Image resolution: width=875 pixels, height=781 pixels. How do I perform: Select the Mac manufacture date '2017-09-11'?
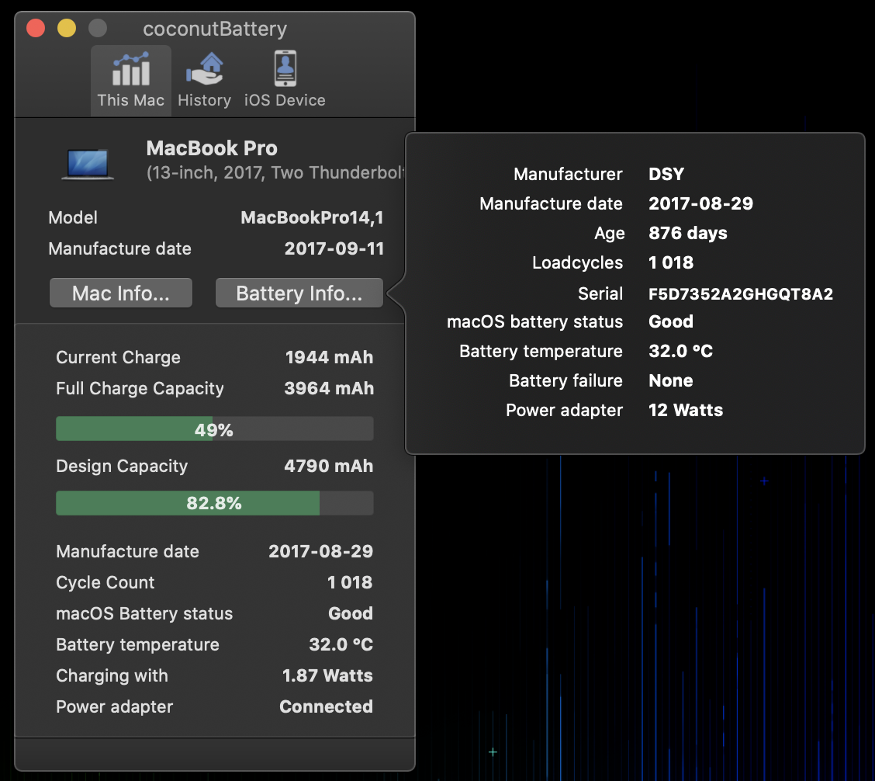334,248
